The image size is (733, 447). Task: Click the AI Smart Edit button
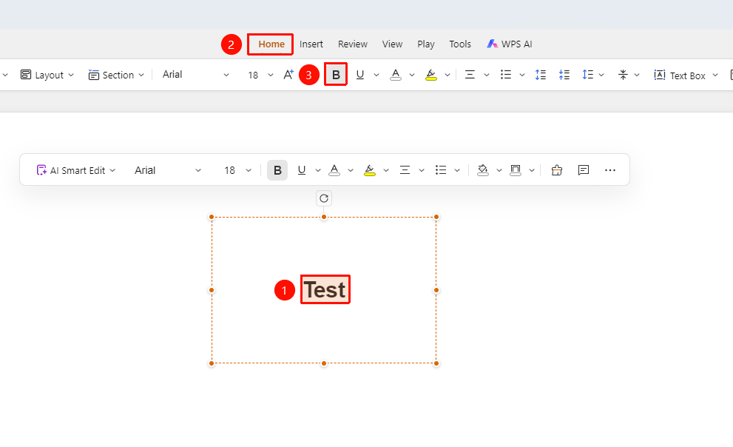75,170
